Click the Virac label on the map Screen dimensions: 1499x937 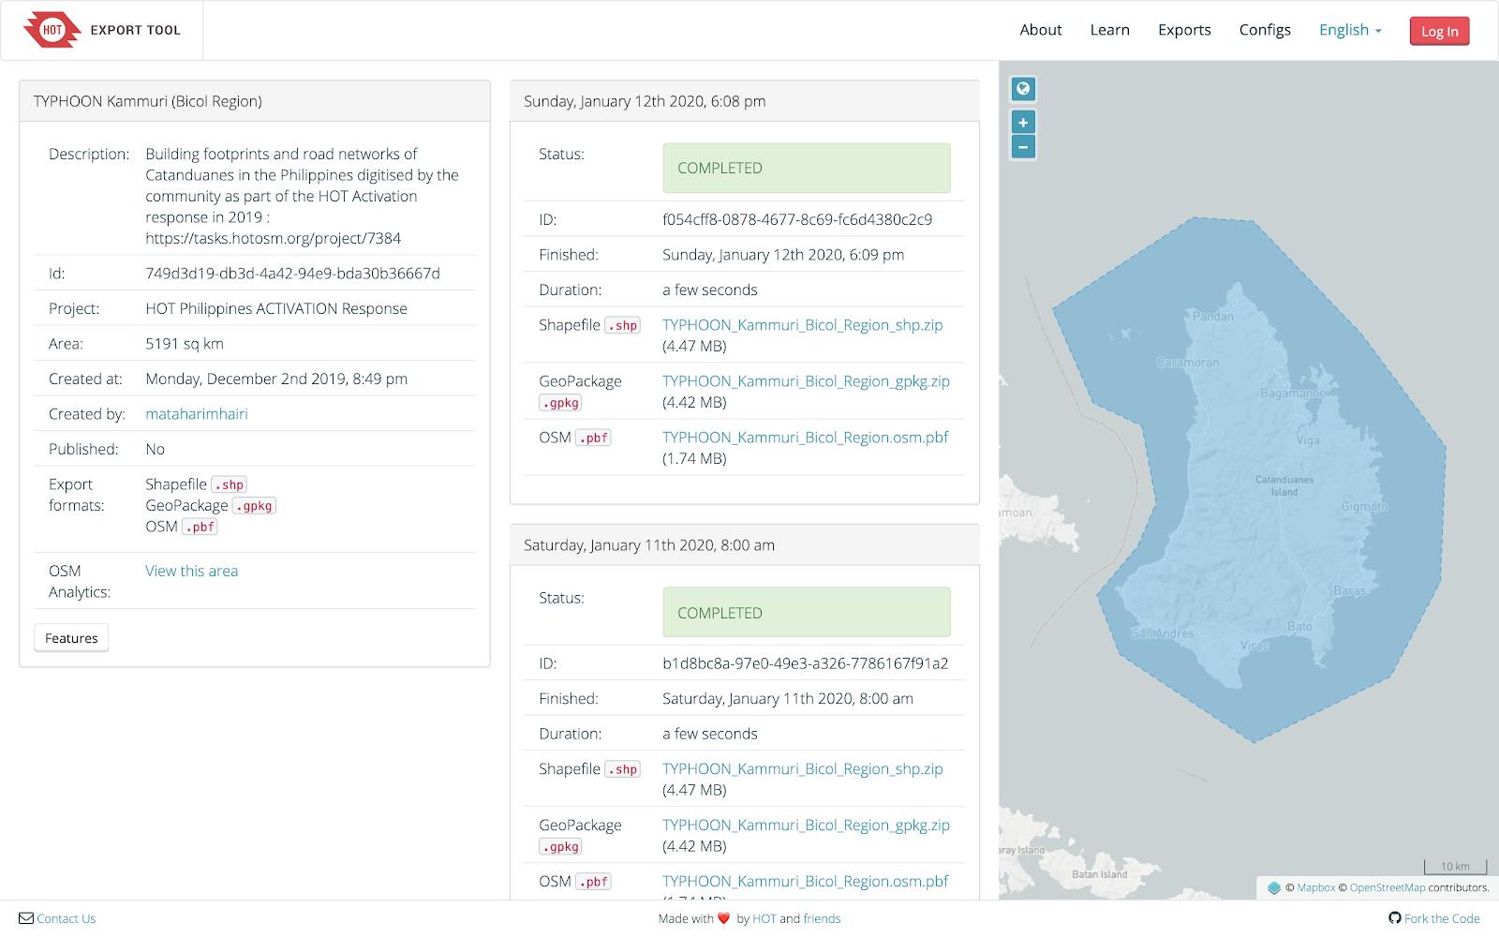(x=1254, y=646)
